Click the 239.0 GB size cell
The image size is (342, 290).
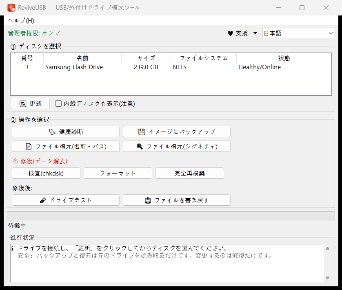pyautogui.click(x=146, y=67)
